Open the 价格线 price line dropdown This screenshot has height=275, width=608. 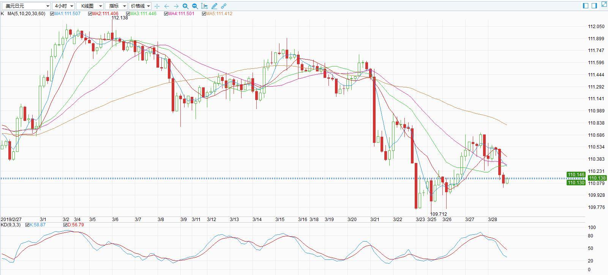(140, 6)
